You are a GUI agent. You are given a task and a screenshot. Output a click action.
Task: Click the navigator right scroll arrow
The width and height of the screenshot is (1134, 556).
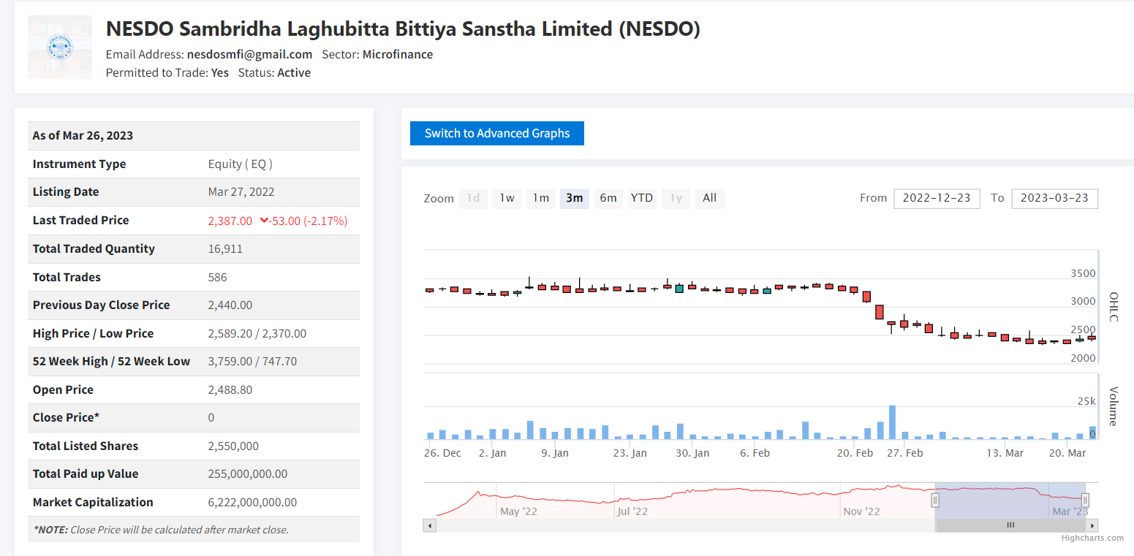point(1092,525)
